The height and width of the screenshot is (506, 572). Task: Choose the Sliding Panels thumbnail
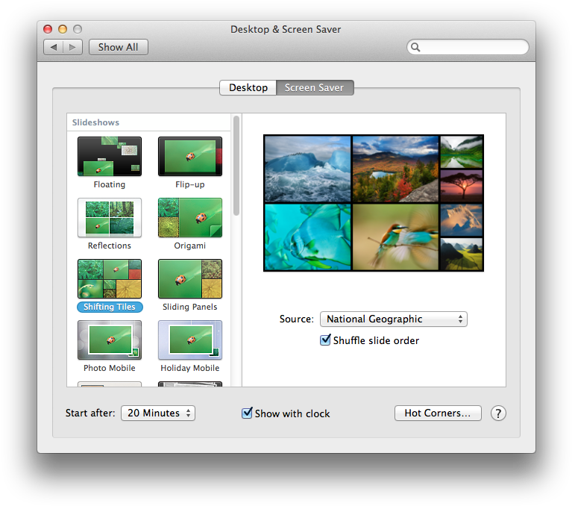pos(190,279)
